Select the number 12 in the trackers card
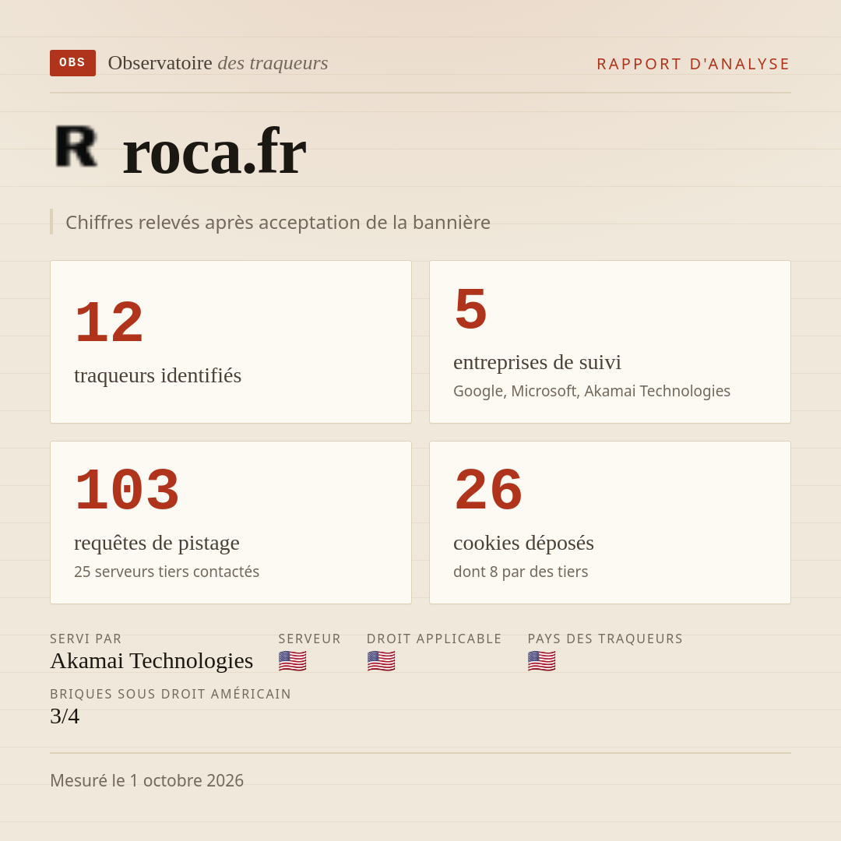The width and height of the screenshot is (841, 841). (x=110, y=323)
